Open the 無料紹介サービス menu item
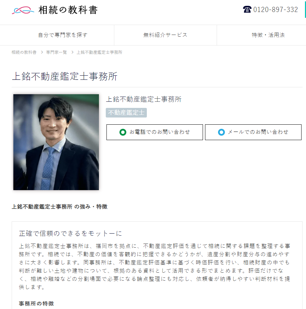Screen dimensions: 306x309 click(x=165, y=35)
